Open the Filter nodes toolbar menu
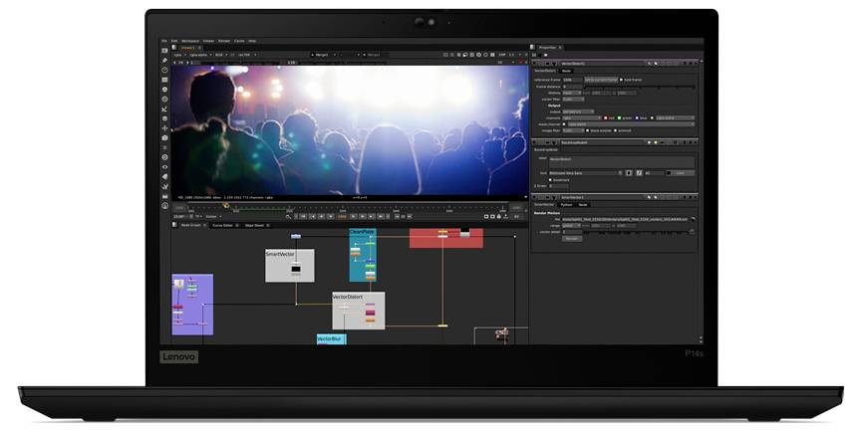Screen dimensions: 861x431 click(x=164, y=99)
